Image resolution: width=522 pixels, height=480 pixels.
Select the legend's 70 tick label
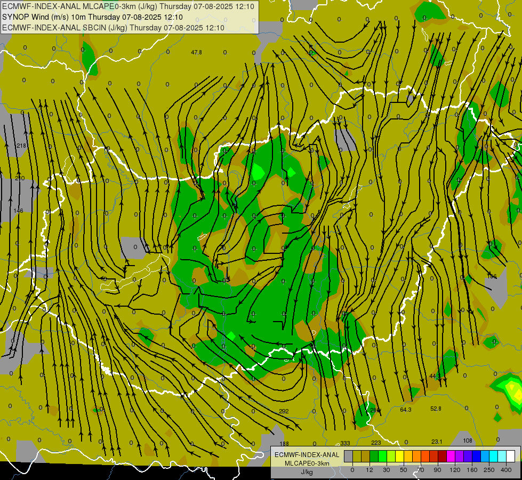[421, 470]
